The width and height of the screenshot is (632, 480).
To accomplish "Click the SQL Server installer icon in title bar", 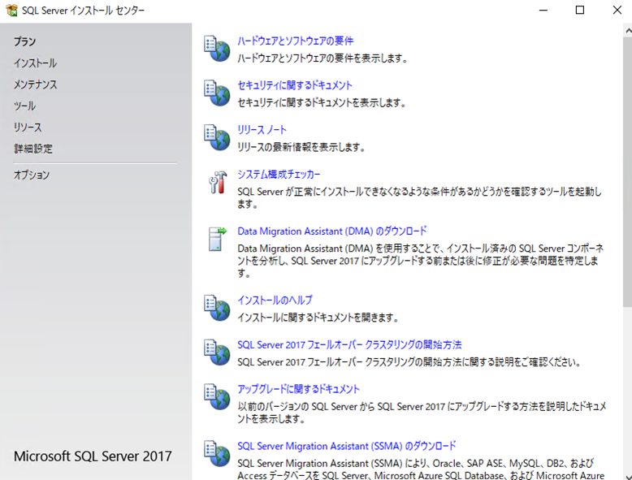I will click(x=11, y=10).
